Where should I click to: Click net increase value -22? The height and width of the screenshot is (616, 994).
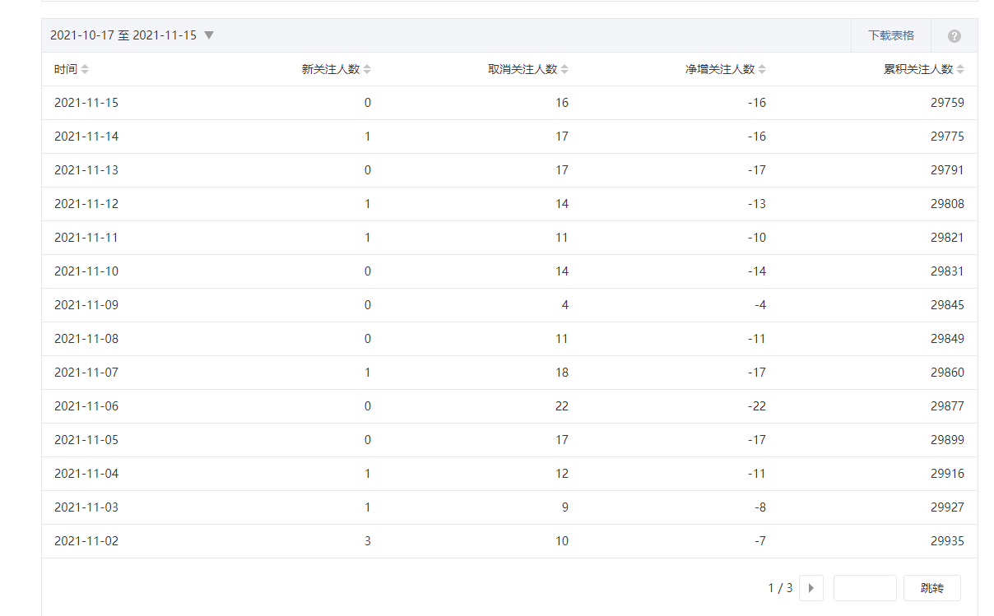(x=757, y=406)
